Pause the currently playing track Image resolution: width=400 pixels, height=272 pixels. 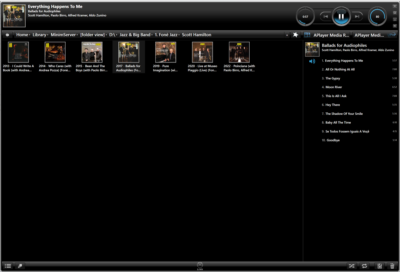(x=341, y=16)
